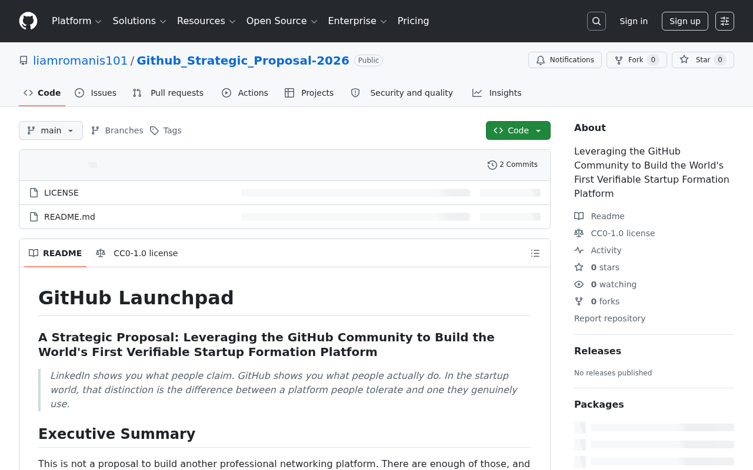
Task: Open the Issues tab
Action: click(96, 93)
